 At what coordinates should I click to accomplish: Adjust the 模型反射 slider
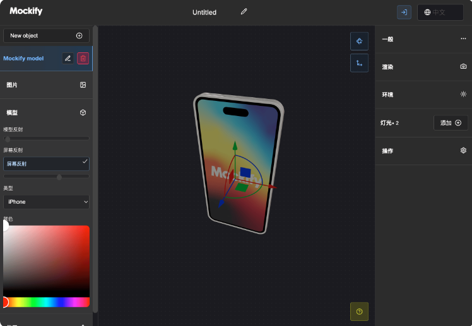(46, 139)
